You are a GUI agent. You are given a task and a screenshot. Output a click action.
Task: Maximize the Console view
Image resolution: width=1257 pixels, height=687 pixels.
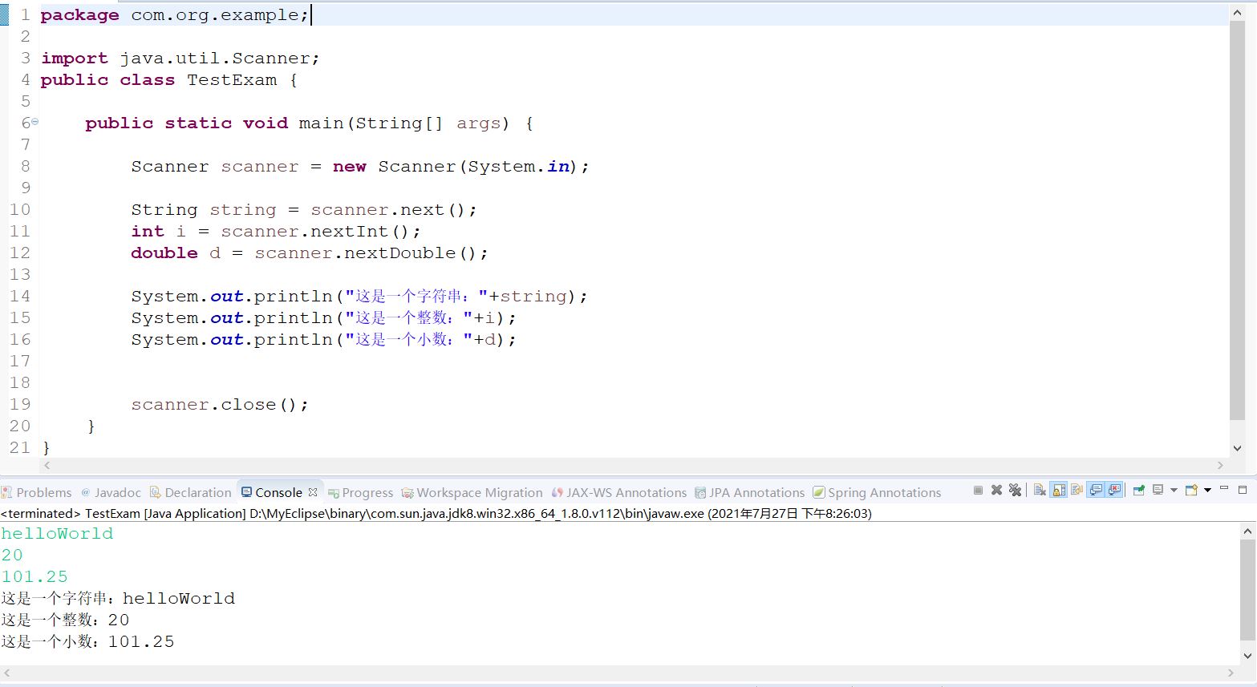click(1243, 491)
